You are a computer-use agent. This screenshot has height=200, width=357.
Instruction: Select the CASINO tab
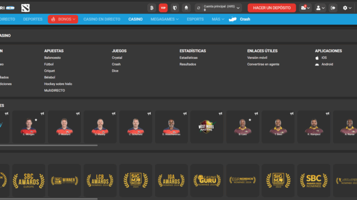tap(136, 19)
